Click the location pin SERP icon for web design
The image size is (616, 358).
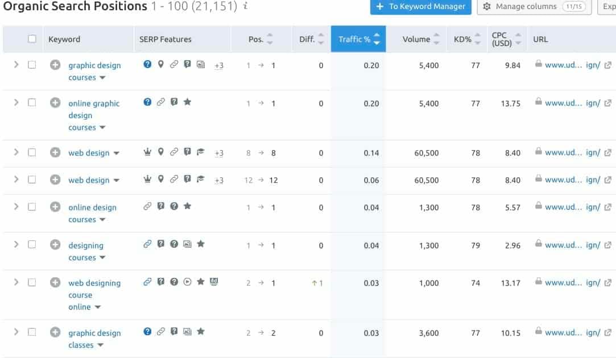[160, 152]
